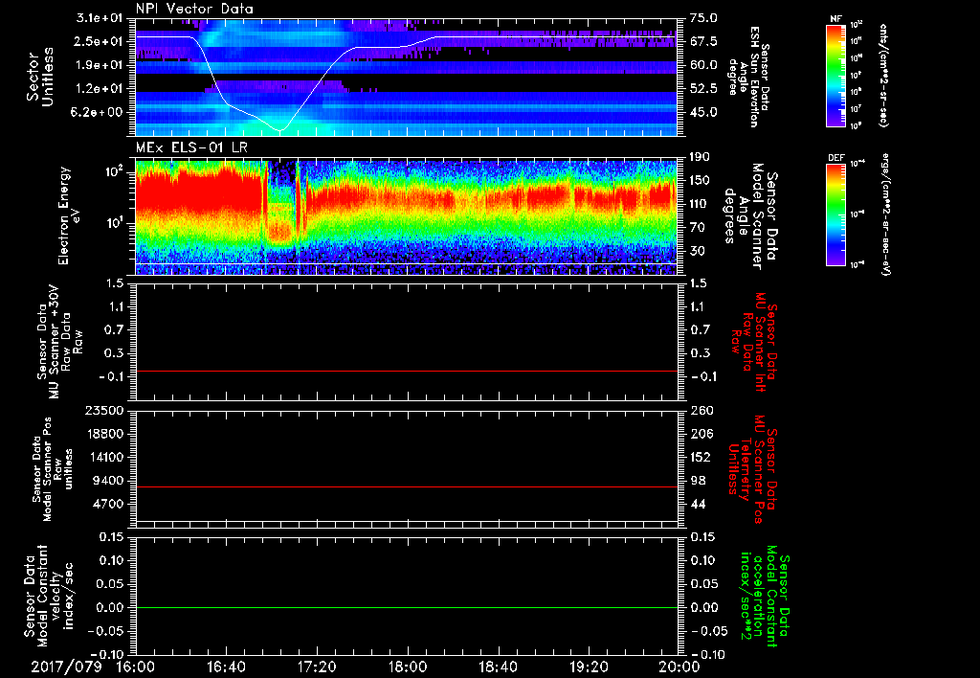980x678 pixels.
Task: Click the 206 telemetry tick label
Action: click(x=700, y=434)
